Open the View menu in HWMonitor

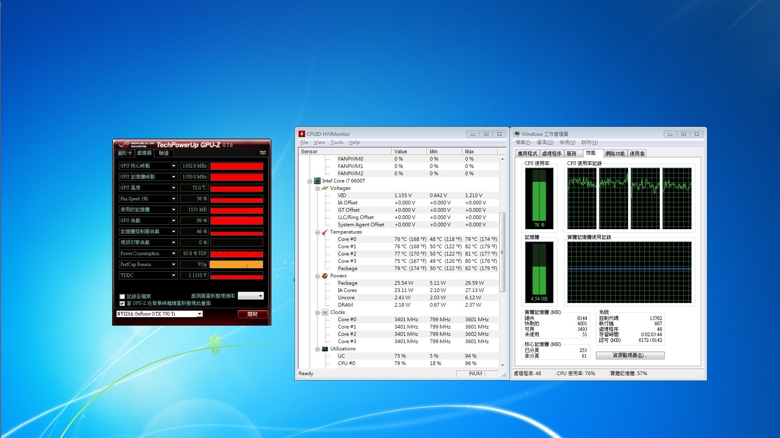(x=319, y=142)
